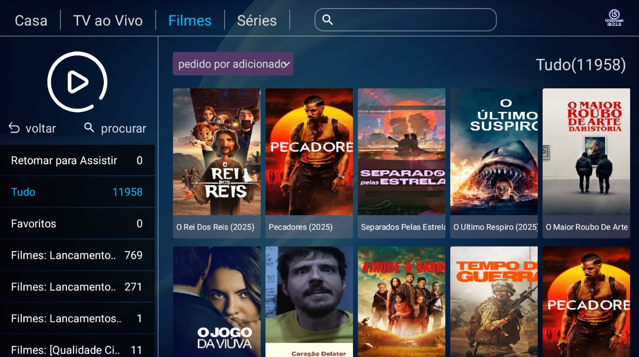Select the Séries tab
The width and height of the screenshot is (639, 357).
(x=257, y=20)
